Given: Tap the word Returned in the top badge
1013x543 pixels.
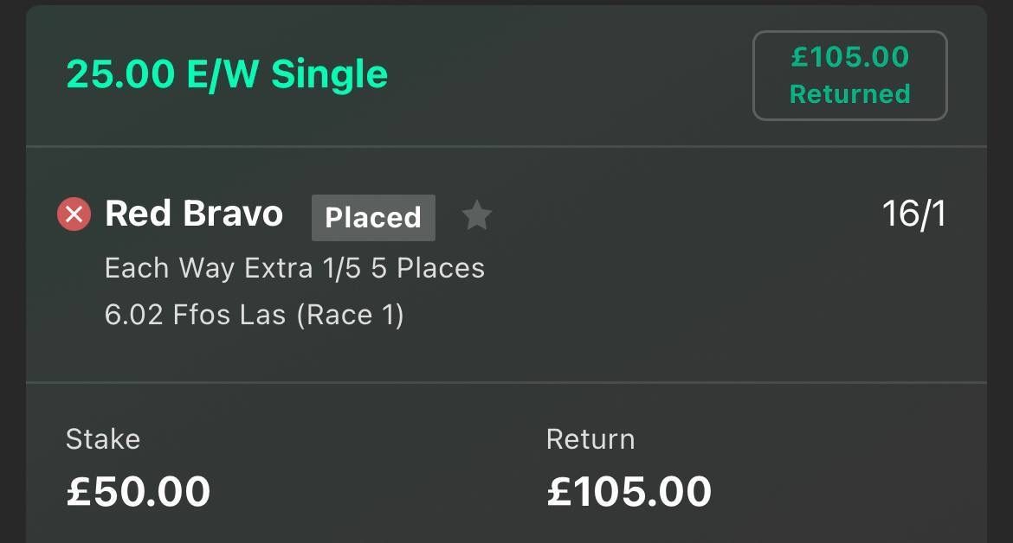Looking at the screenshot, I should coord(849,93).
